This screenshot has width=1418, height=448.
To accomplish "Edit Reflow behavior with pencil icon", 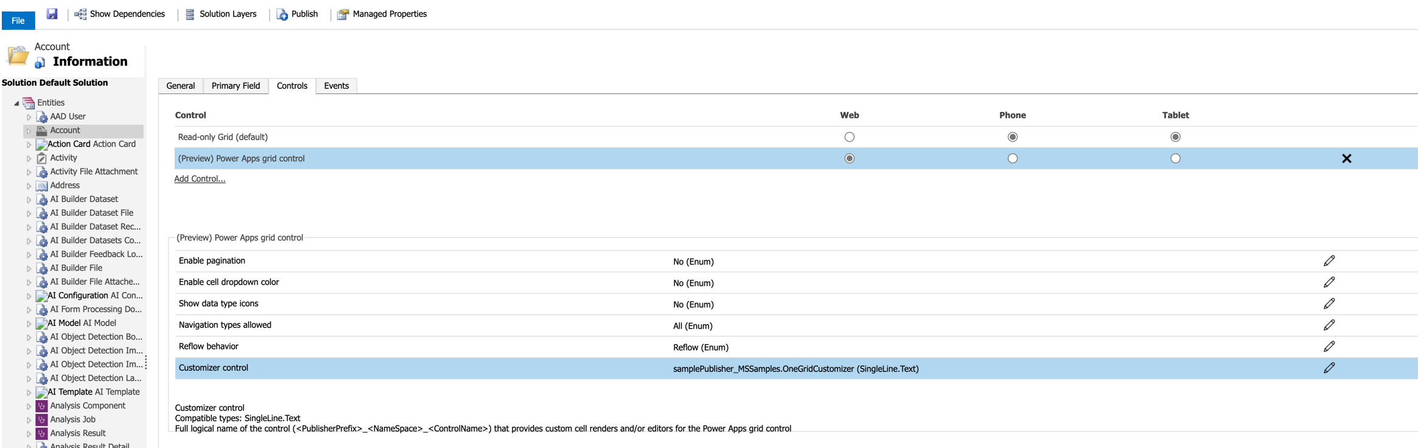I will (1329, 346).
